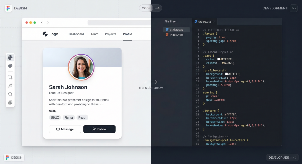
Task: Open the pages tool under the search icon
Action: tap(10, 102)
